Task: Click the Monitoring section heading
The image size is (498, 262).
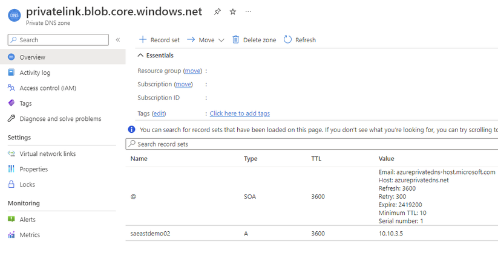Action: click(24, 203)
